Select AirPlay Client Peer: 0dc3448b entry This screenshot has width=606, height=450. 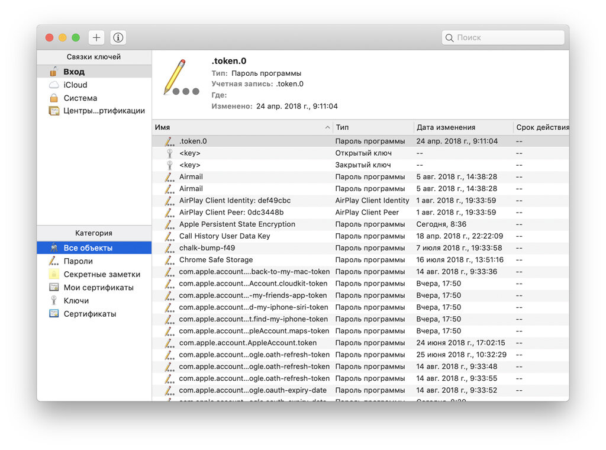click(x=360, y=212)
